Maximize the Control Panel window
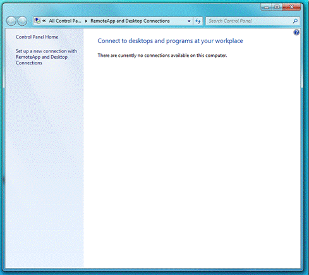The width and height of the screenshot is (309, 275). tap(277, 7)
